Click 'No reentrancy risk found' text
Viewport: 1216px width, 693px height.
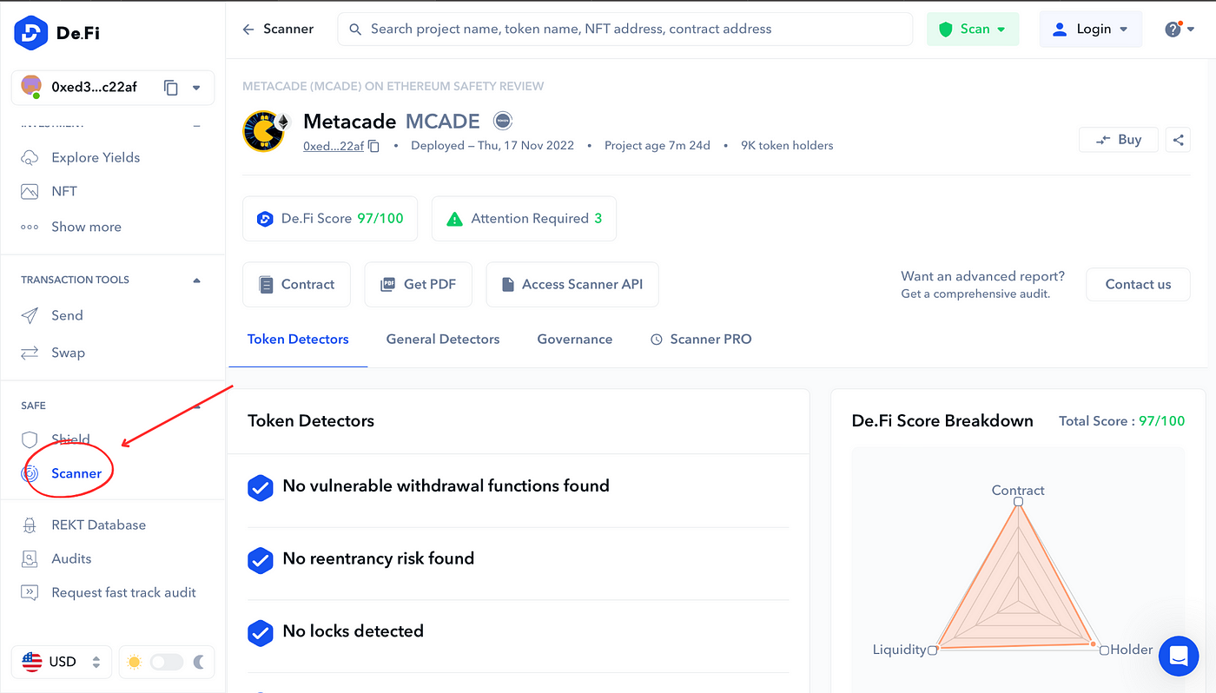coord(379,558)
